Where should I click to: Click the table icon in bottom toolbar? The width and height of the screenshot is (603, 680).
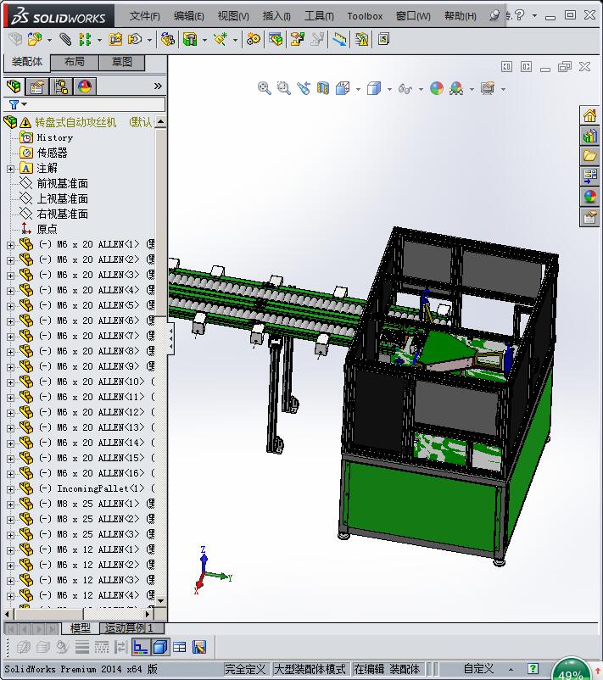179,648
